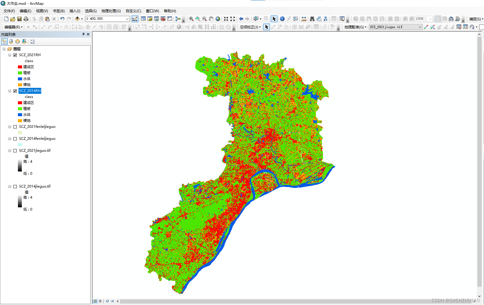484x305 pixels.
Task: Open ArcToolbox from the toolbar
Action: click(x=163, y=19)
